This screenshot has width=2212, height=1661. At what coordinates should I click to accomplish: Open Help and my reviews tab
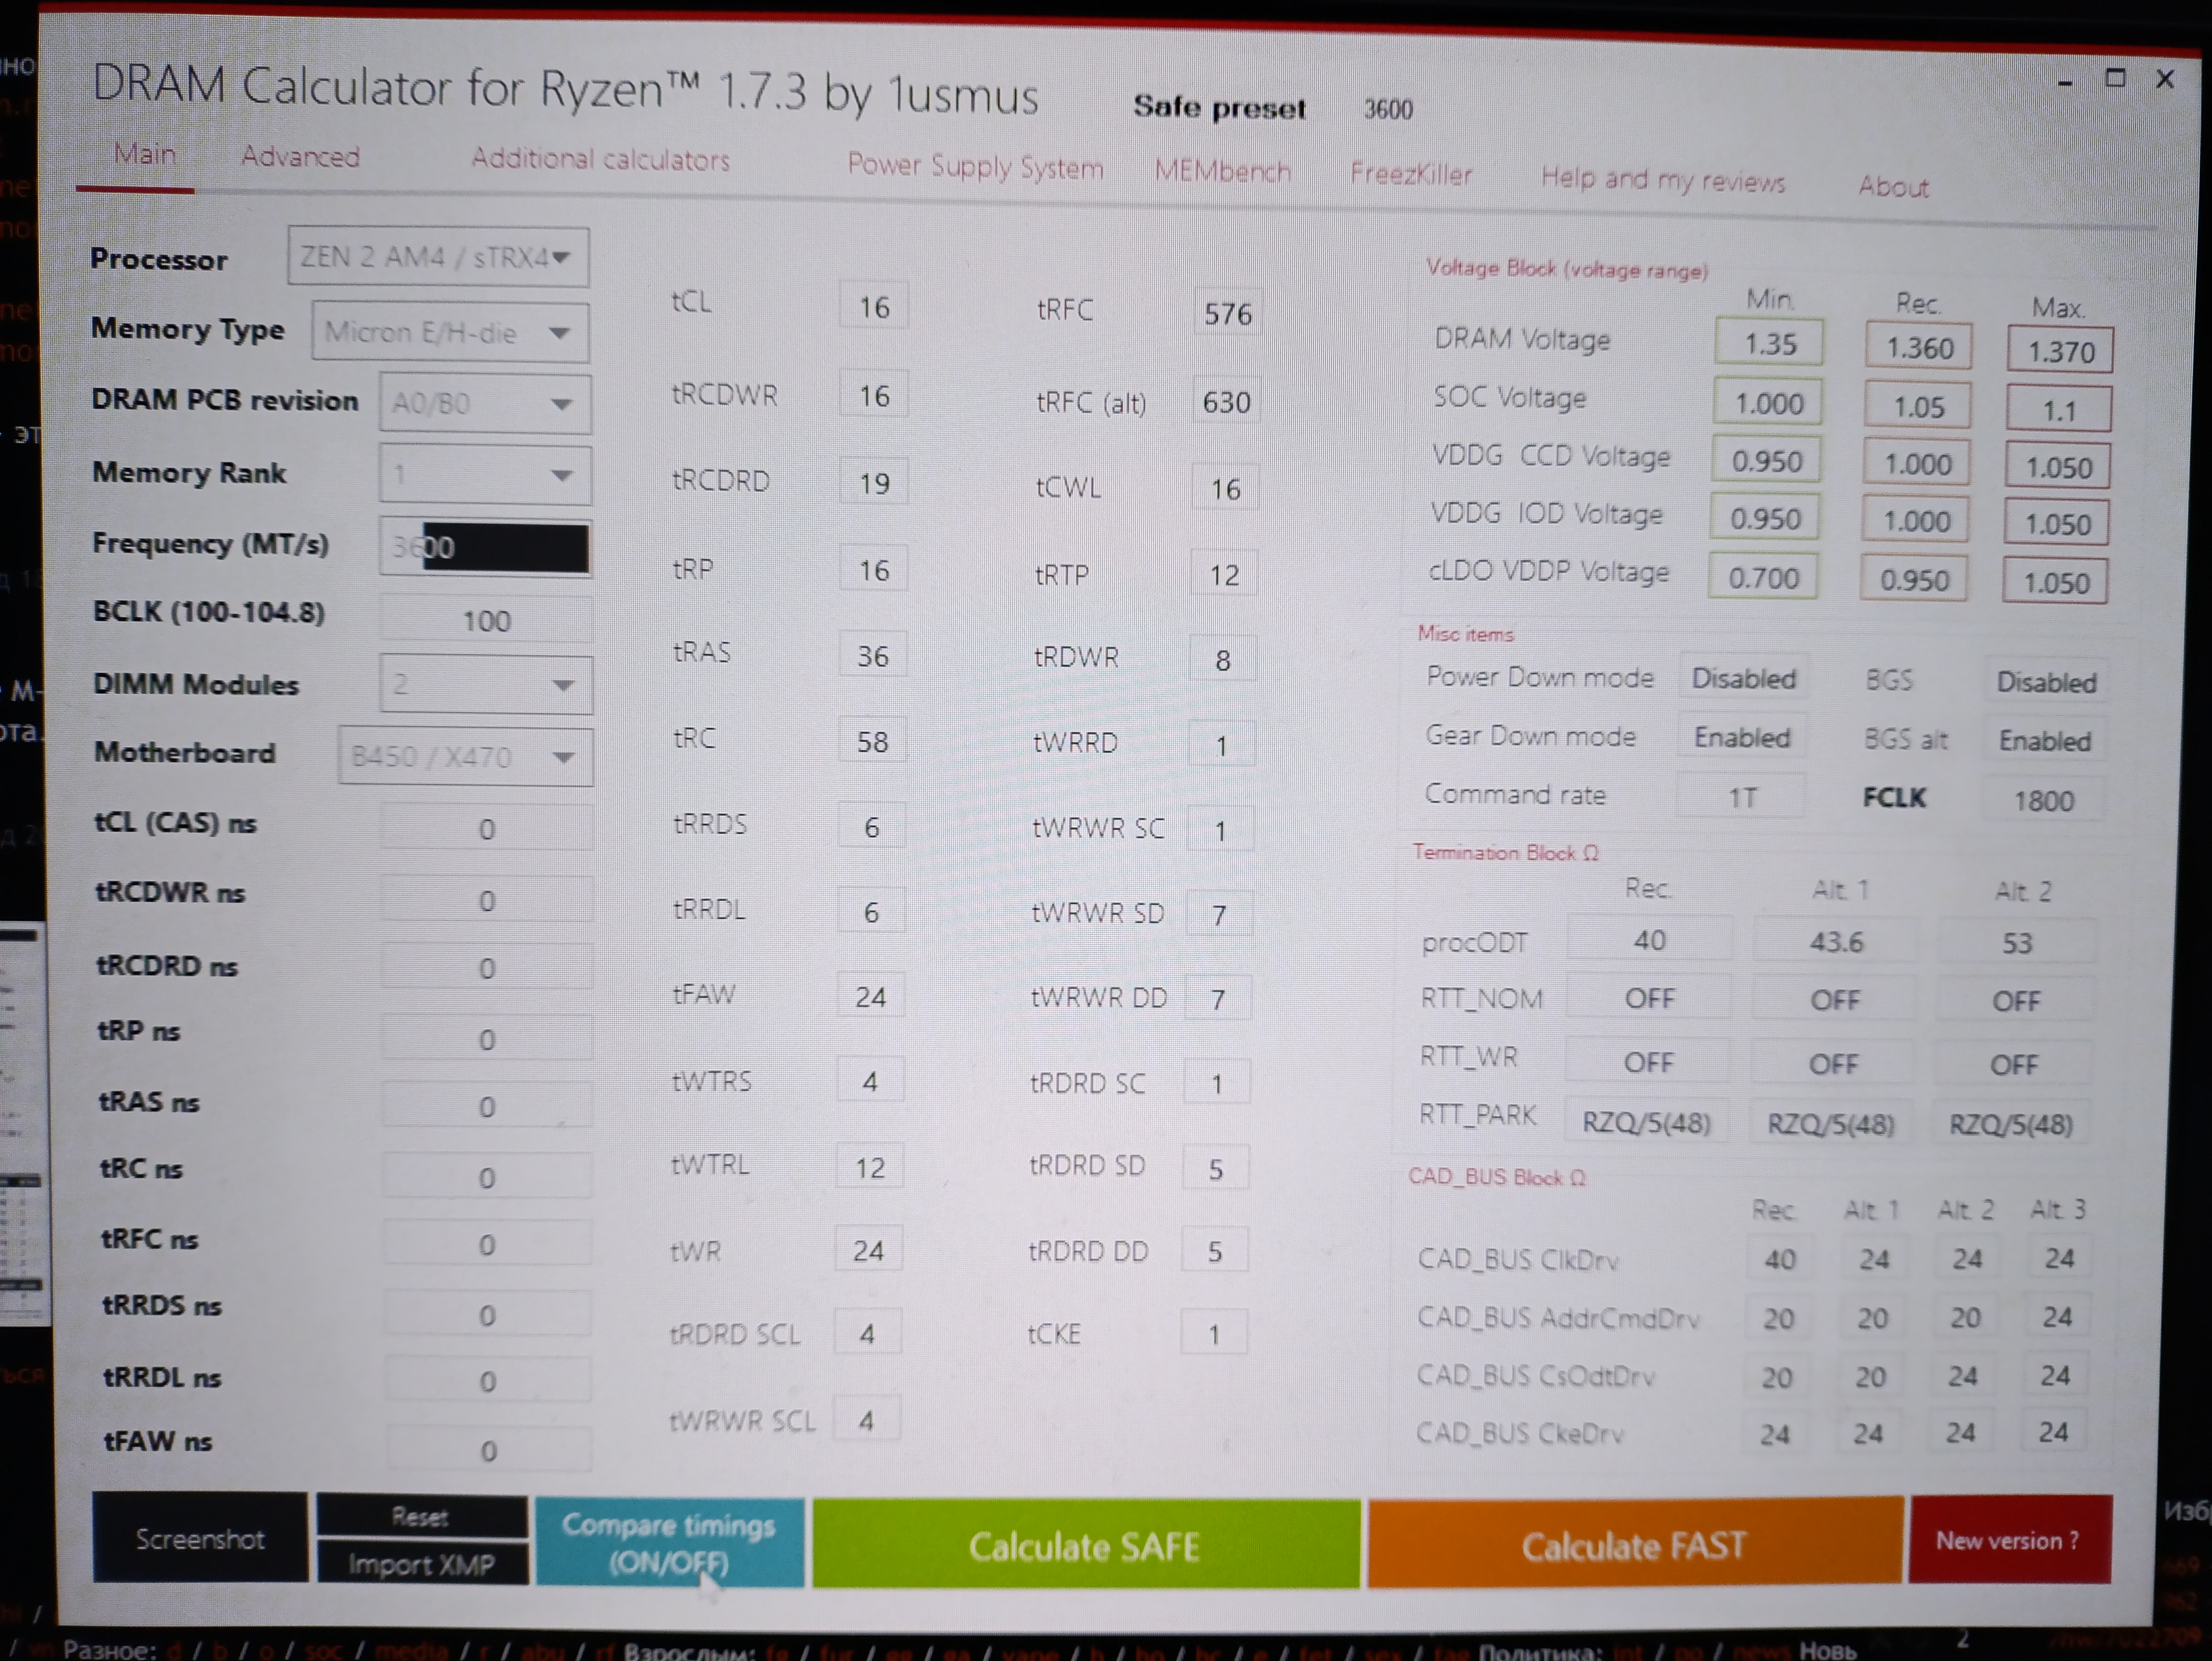tap(1662, 180)
